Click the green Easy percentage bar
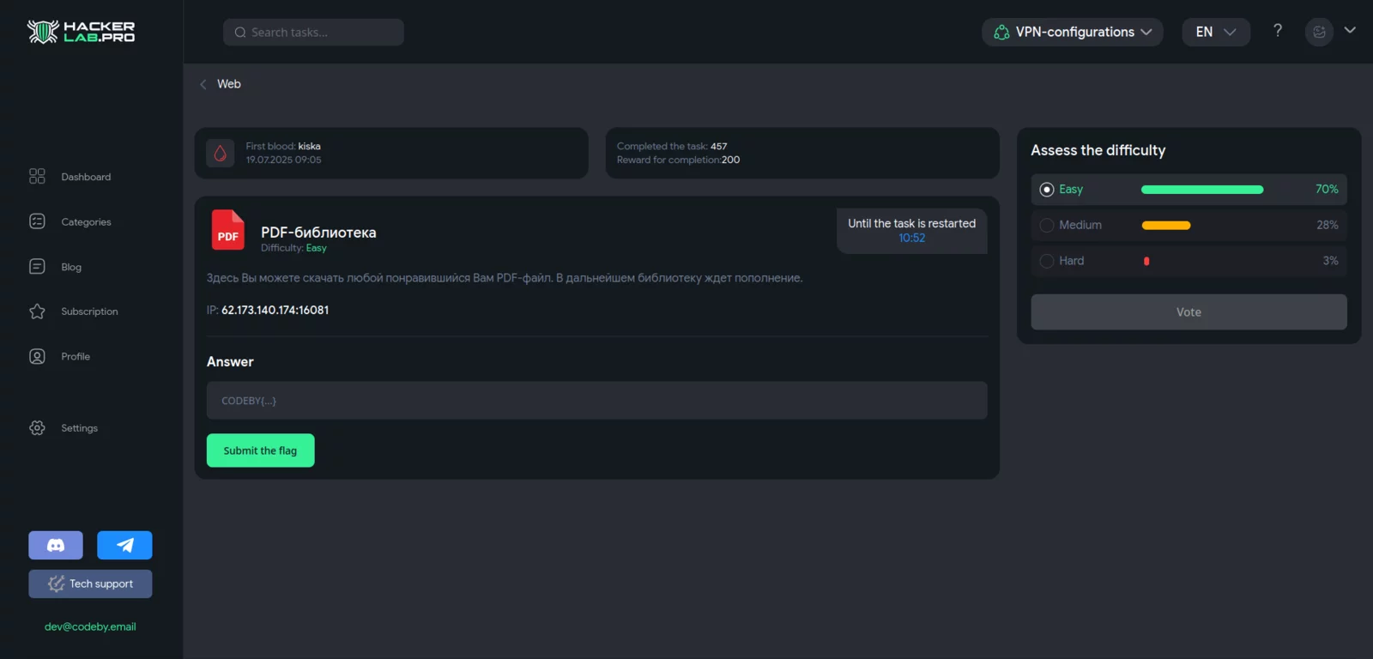1373x659 pixels. click(x=1201, y=190)
